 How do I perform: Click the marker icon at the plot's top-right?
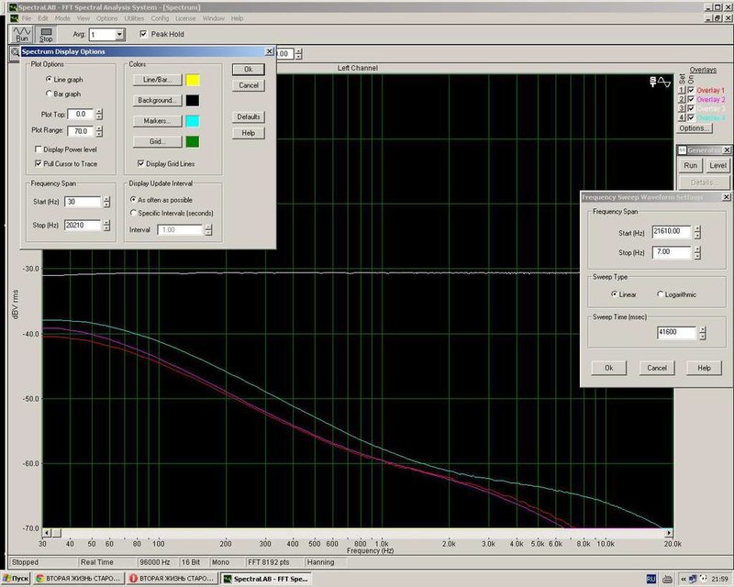click(x=653, y=82)
